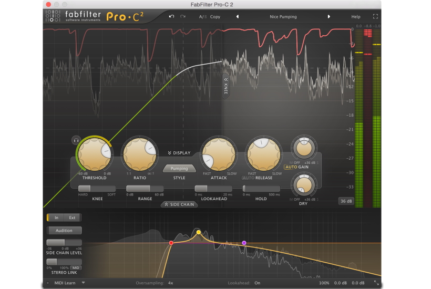Toggle the AUTO release button

(249, 178)
